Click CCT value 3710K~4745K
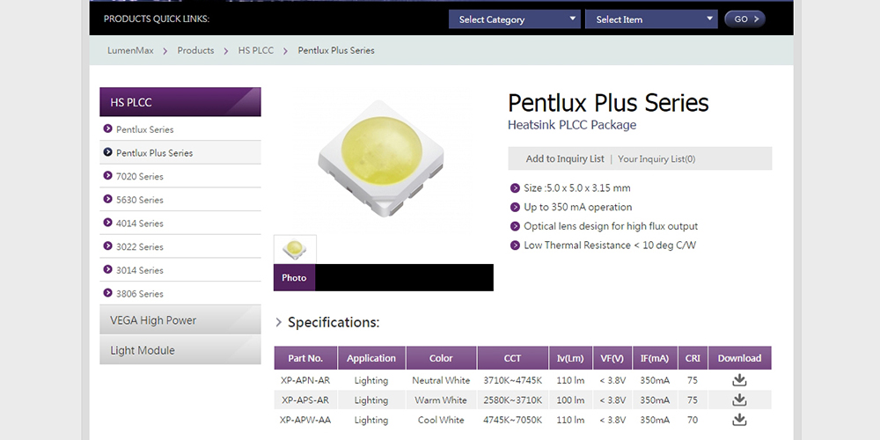 513,380
